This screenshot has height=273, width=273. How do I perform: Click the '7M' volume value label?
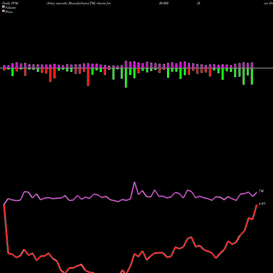click(261, 191)
